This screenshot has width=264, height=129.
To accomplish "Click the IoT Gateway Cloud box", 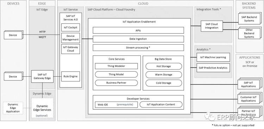I will 70,49.
